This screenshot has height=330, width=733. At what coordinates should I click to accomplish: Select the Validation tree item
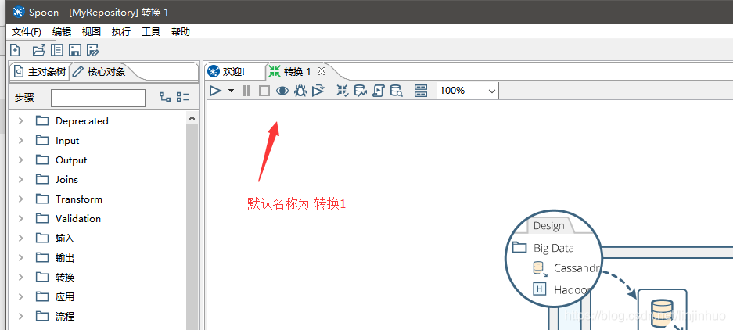click(x=78, y=219)
